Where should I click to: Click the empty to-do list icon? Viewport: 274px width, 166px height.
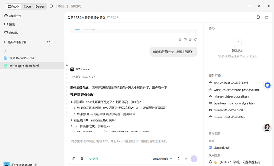(x=238, y=42)
